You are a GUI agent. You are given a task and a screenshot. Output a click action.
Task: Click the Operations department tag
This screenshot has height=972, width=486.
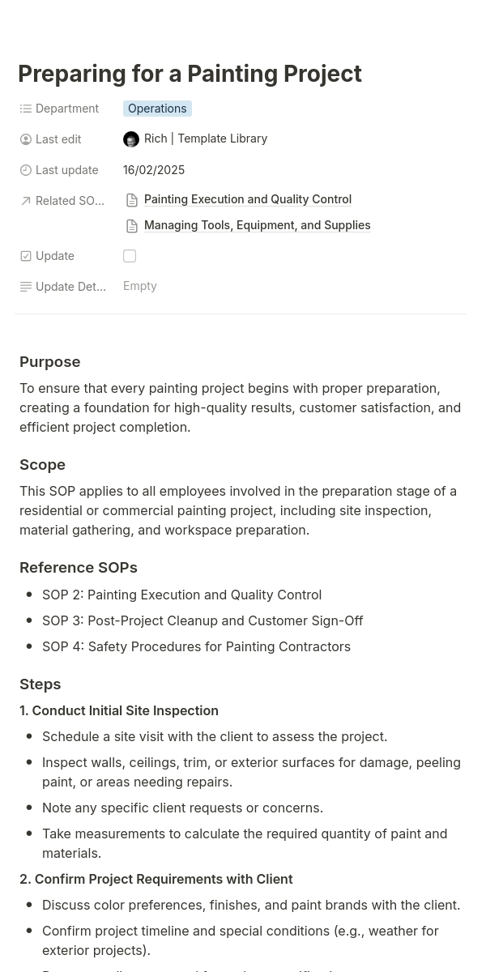pos(157,109)
